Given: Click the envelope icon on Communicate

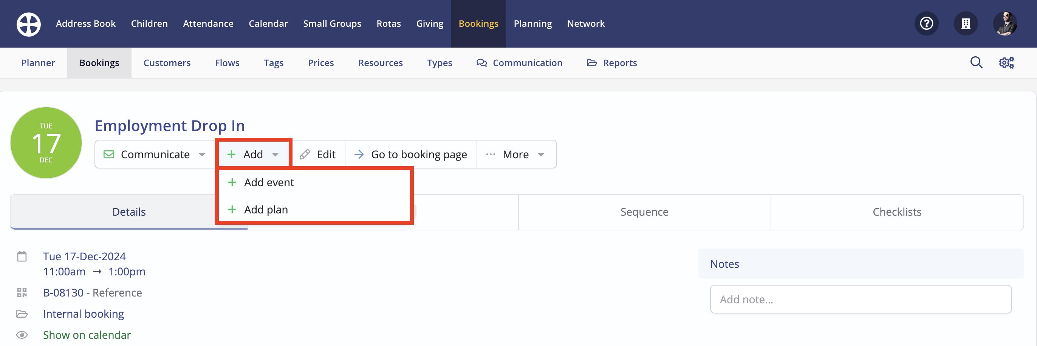Looking at the screenshot, I should (x=109, y=154).
